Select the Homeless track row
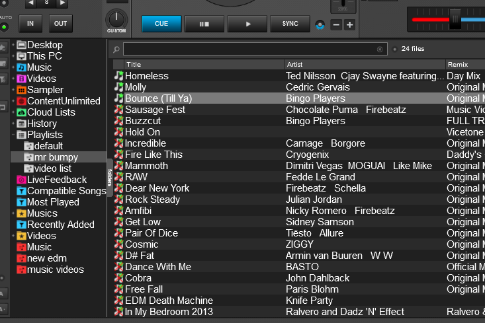Screen dimensions: 485x323 tap(299, 76)
